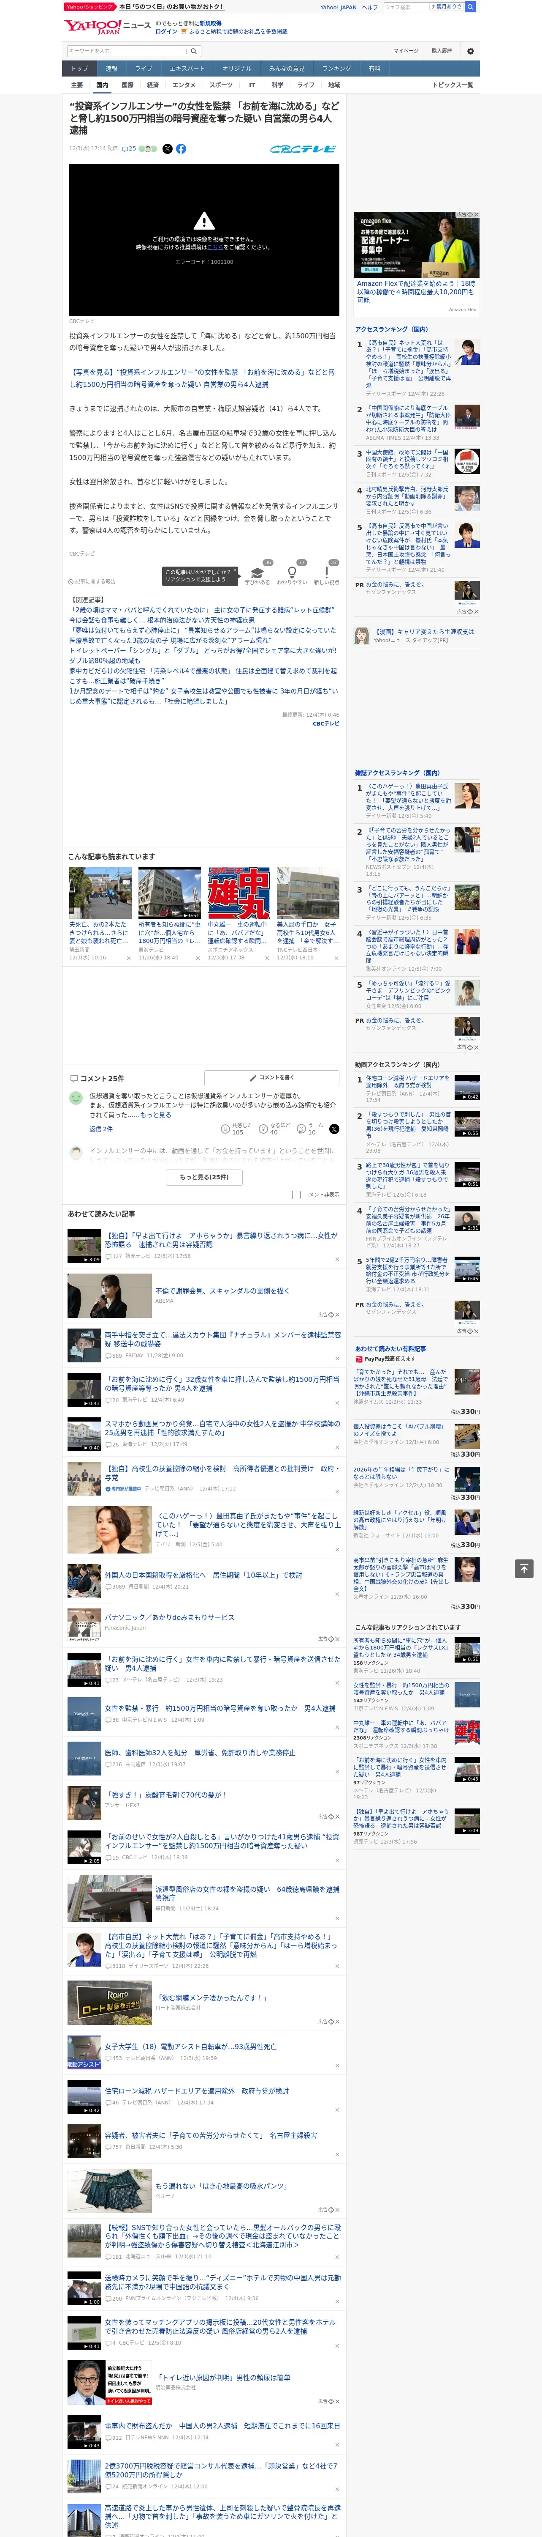Open the IT category tab
The width and height of the screenshot is (542, 2537).
(x=252, y=85)
